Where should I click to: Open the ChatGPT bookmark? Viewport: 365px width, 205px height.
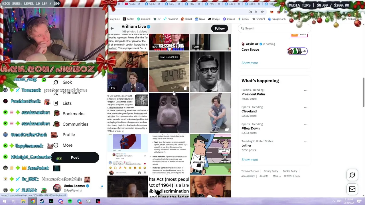click(x=259, y=19)
